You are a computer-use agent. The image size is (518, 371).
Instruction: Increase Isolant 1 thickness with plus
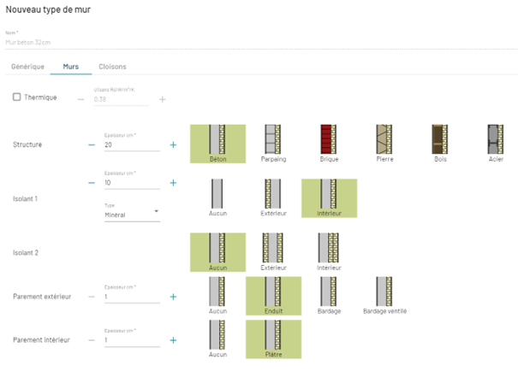173,183
